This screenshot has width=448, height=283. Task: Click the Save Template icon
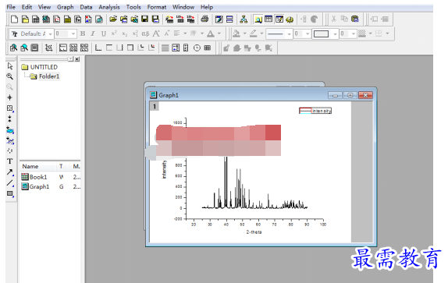click(155, 19)
